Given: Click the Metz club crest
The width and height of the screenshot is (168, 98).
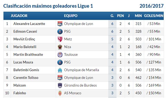Looking at the screenshot, I should [x=60, y=39].
